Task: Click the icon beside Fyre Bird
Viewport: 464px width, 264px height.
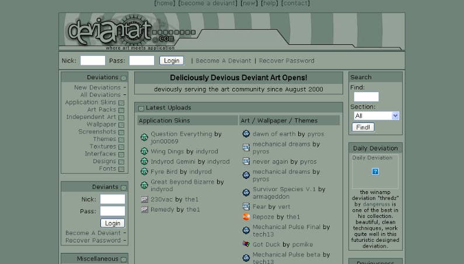Action: (x=144, y=171)
